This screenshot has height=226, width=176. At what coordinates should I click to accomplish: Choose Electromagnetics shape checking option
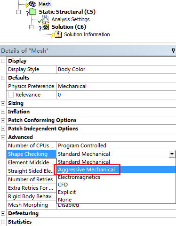click(x=116, y=177)
